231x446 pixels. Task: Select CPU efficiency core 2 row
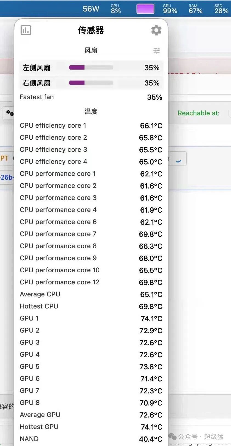tap(91, 138)
